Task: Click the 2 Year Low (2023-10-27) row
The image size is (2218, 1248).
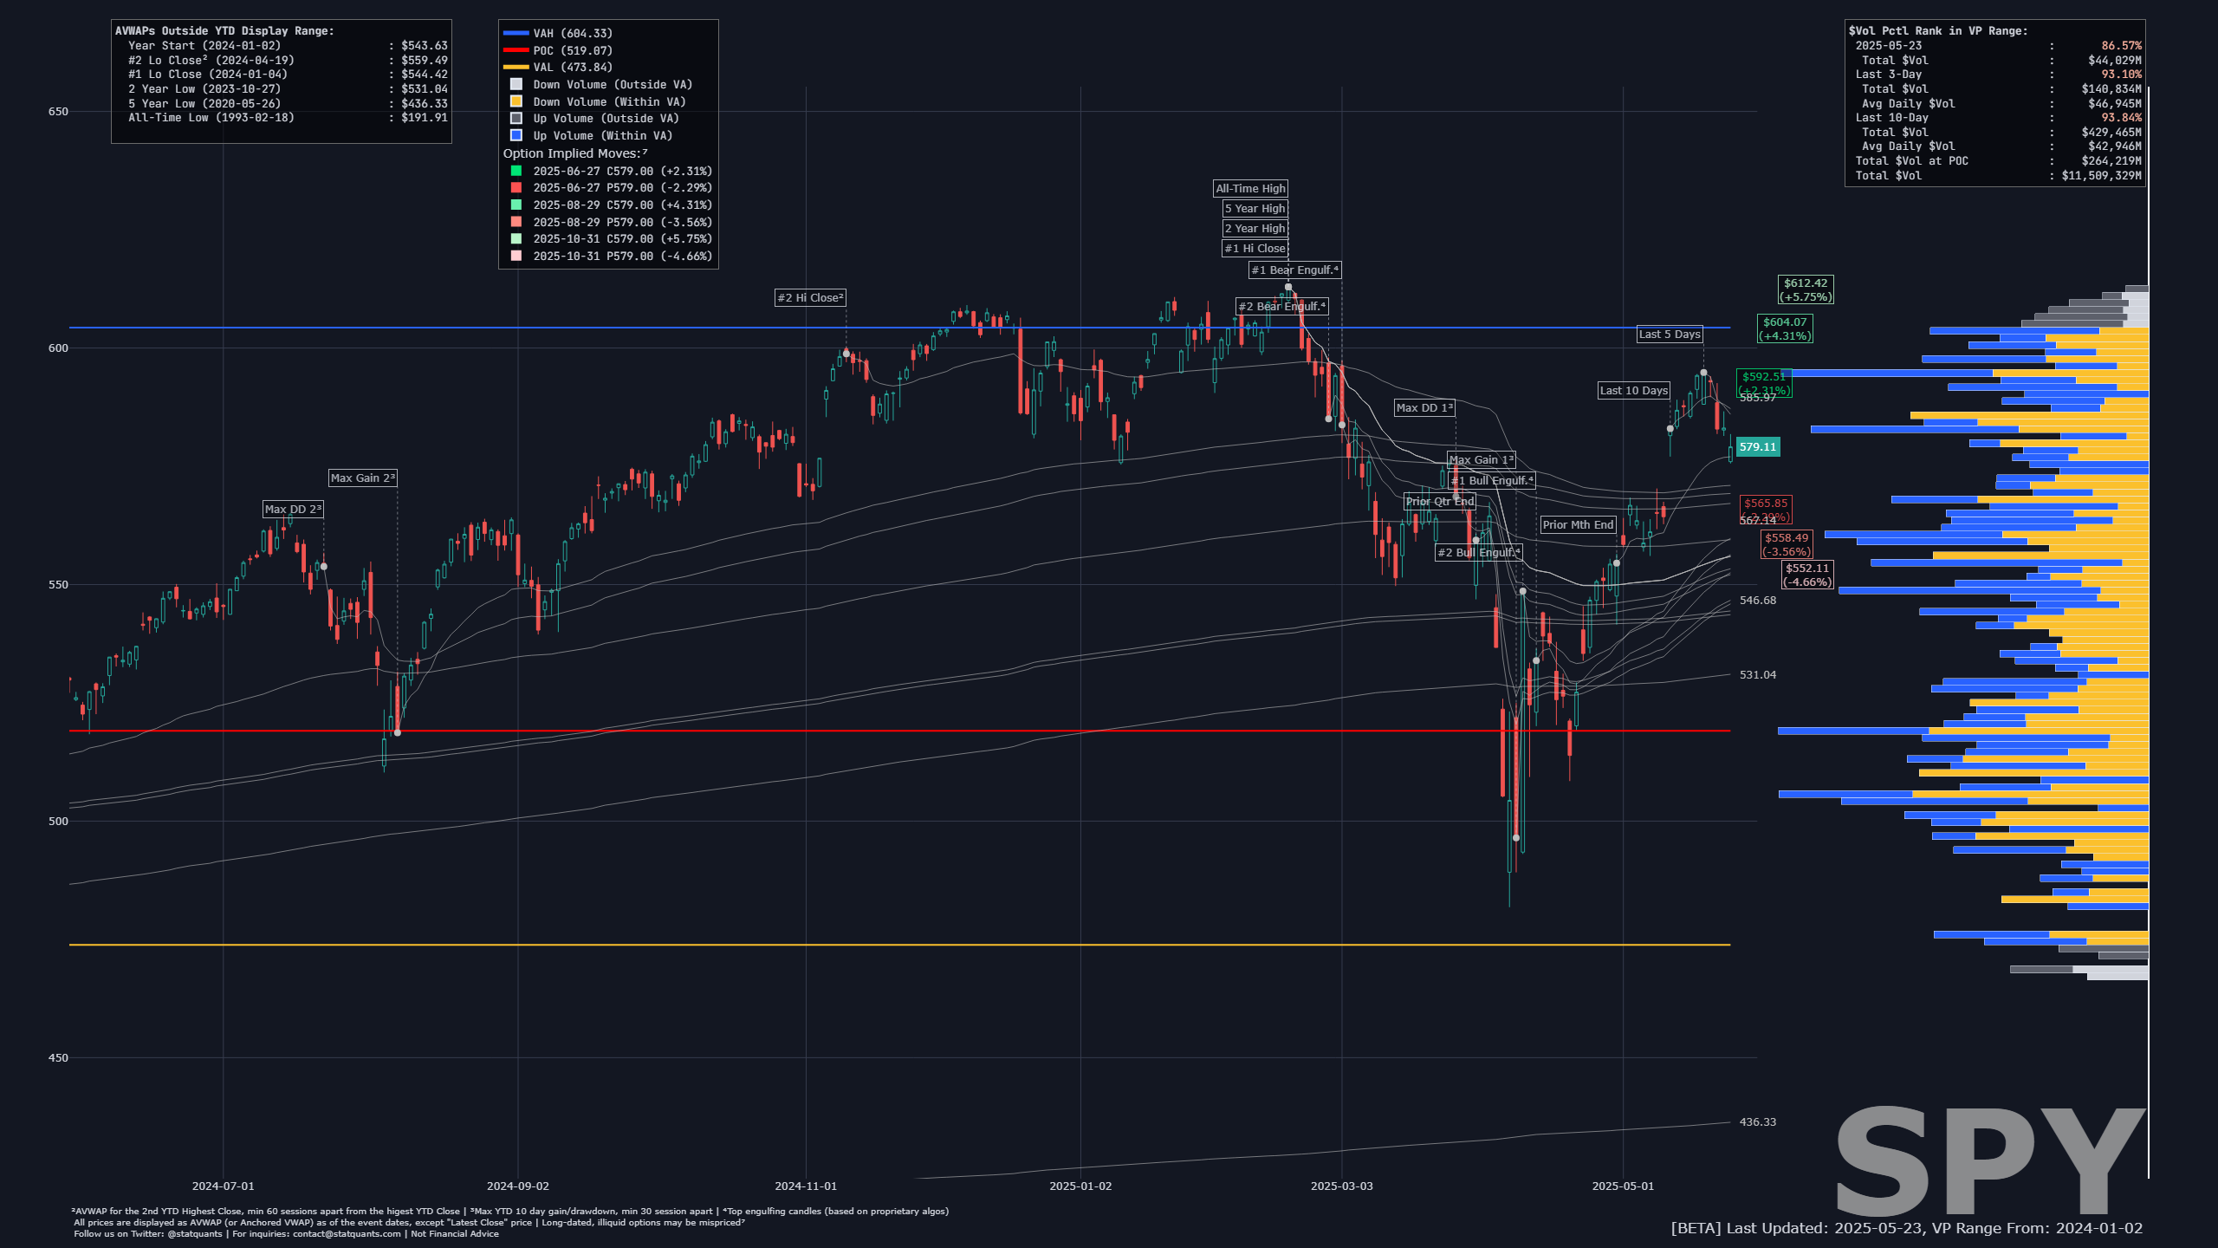Action: [x=288, y=89]
